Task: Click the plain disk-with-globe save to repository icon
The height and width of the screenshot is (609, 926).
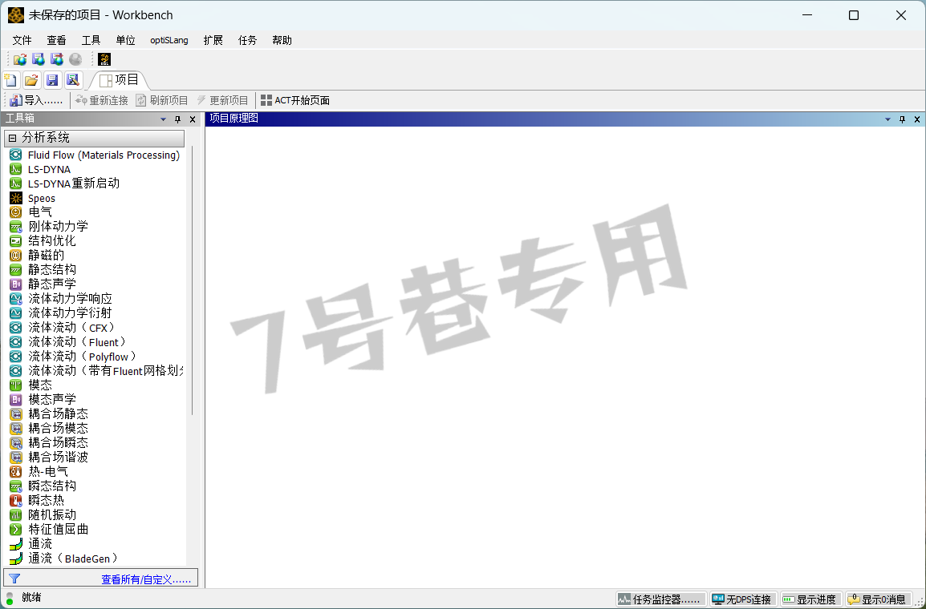Action: tap(39, 59)
